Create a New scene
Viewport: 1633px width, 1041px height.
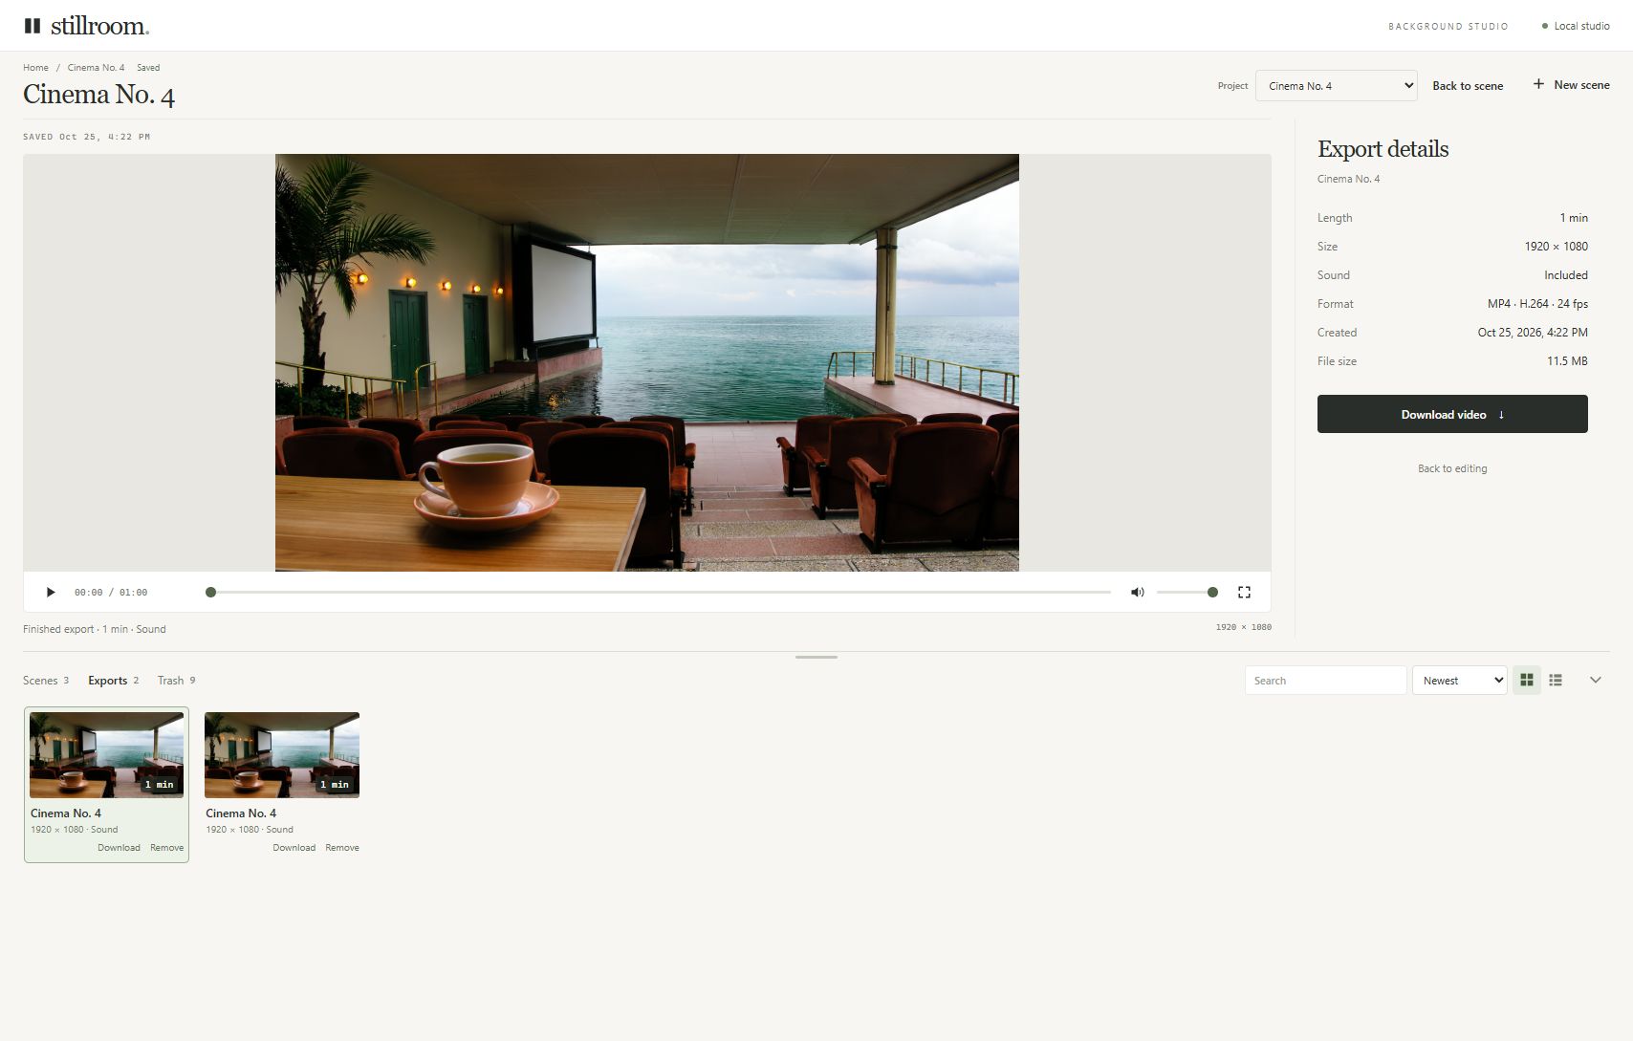pos(1571,85)
